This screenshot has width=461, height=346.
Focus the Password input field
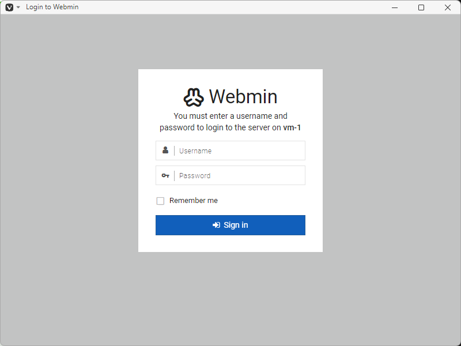coord(231,176)
